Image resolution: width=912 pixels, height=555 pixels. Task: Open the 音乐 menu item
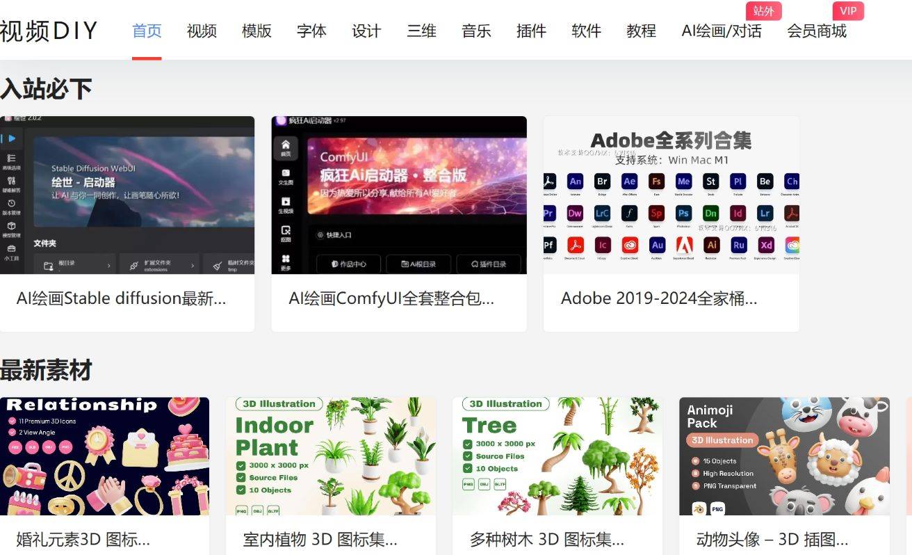point(476,31)
